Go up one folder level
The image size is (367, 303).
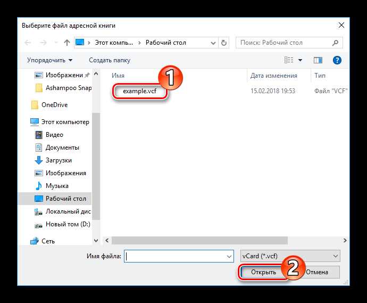click(x=67, y=43)
